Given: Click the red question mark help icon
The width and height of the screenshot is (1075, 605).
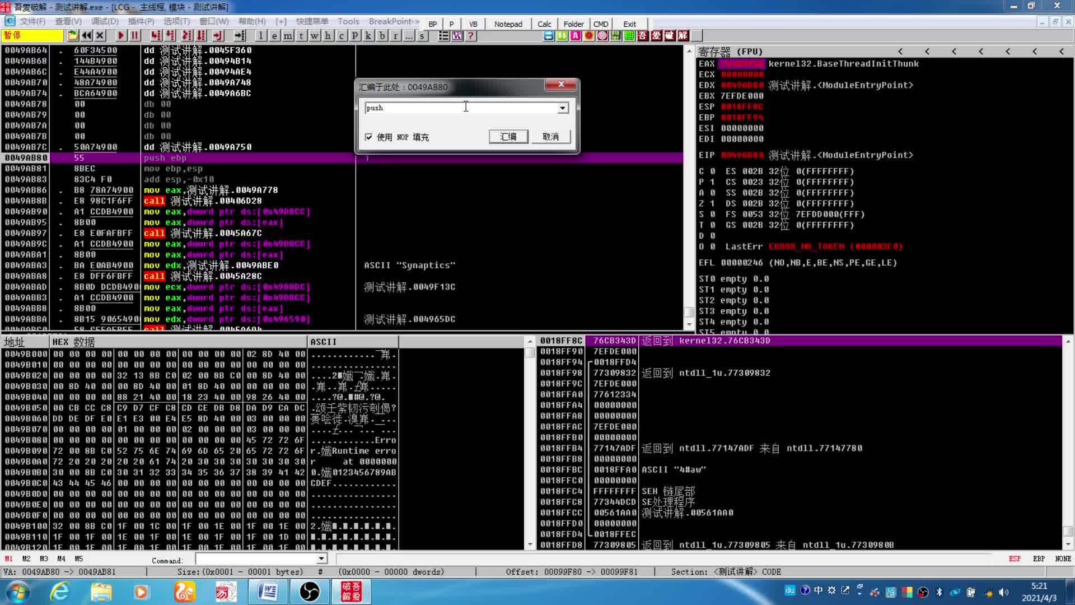Looking at the screenshot, I should (471, 36).
